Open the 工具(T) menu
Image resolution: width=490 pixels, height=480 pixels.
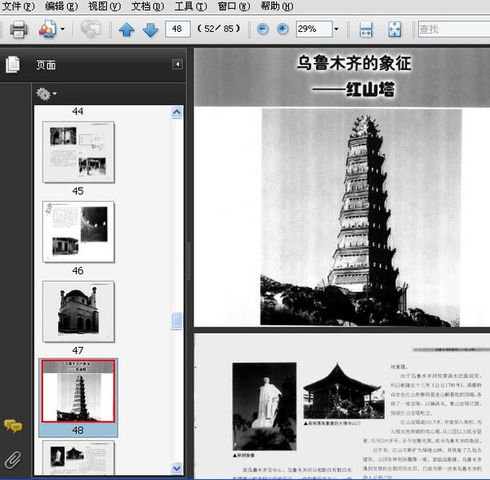(x=190, y=7)
